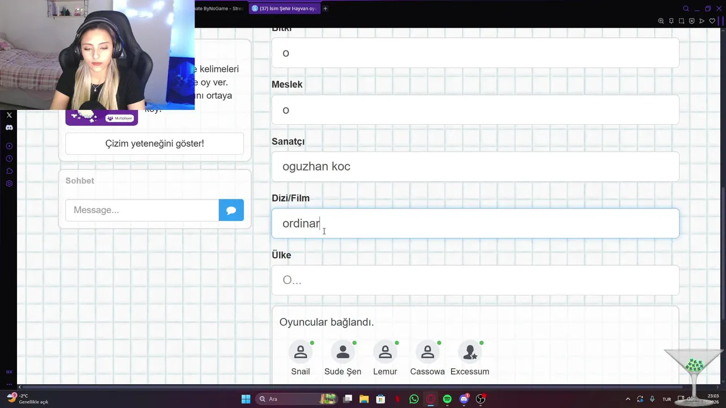Open Discord from taskbar
726x408 pixels.
pos(464,399)
